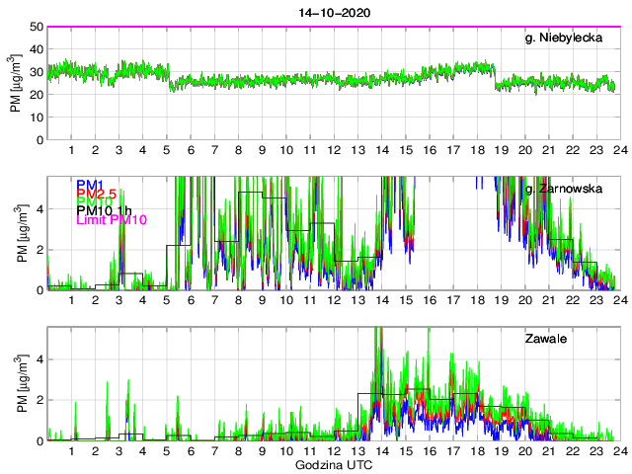Click the top chart's PM y-axis label
Image resolution: width=632 pixels, height=474 pixels.
[x=17, y=83]
